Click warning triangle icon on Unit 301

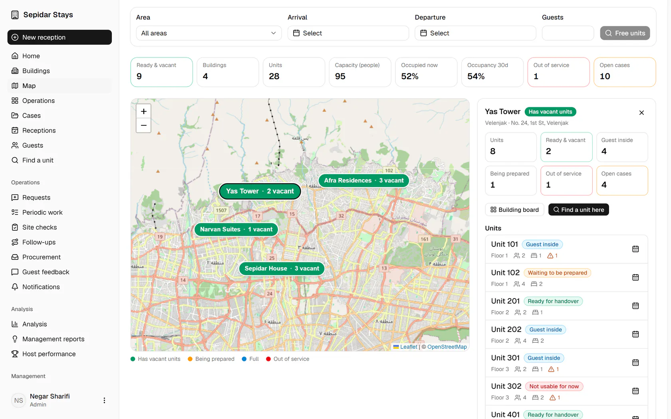(x=551, y=370)
